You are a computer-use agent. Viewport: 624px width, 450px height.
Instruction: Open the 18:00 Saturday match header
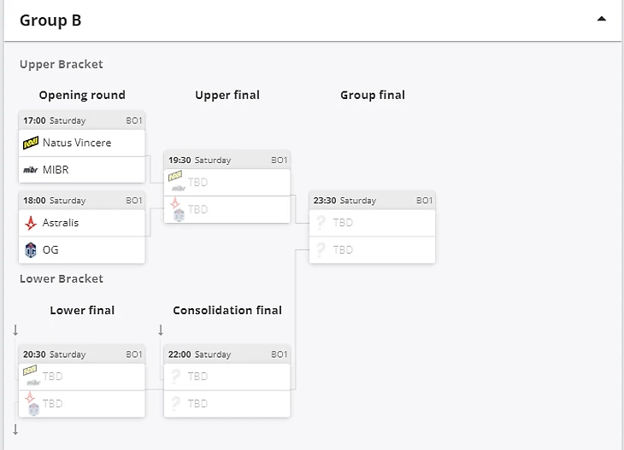pyautogui.click(x=82, y=201)
